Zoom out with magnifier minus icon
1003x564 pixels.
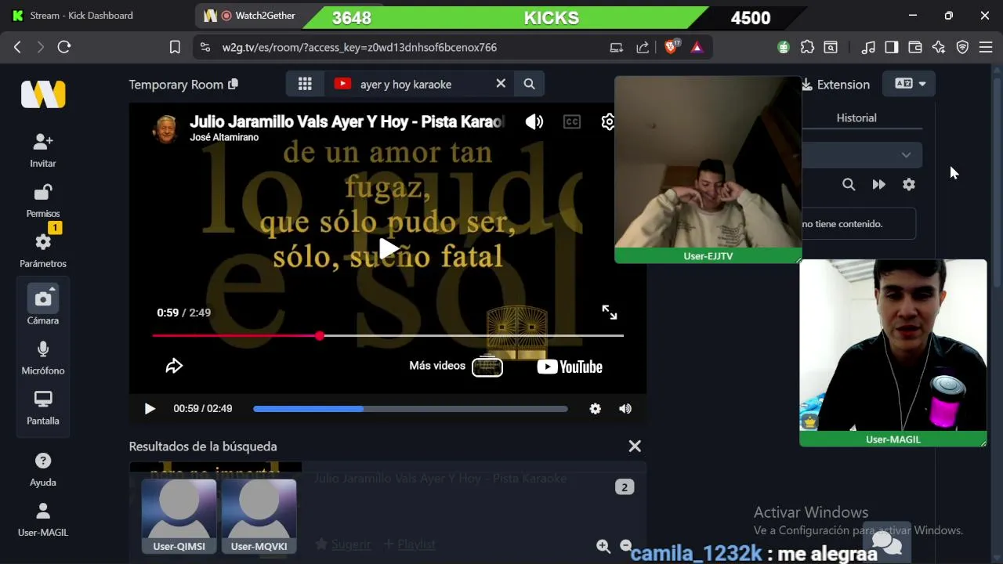[x=625, y=546]
